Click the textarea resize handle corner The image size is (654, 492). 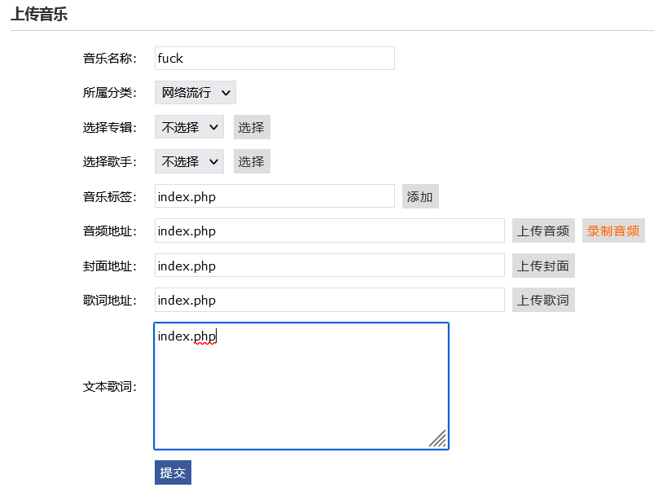click(438, 438)
